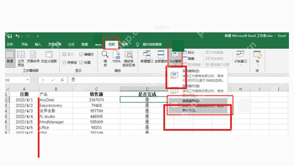Click cell containing AnyDesk

click(x=56, y=100)
